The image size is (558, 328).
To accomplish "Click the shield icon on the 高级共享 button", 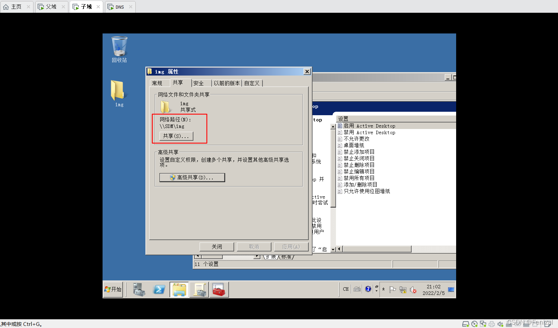I will tap(173, 177).
